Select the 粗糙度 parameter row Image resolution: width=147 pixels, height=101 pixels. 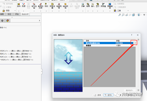tap(110, 45)
